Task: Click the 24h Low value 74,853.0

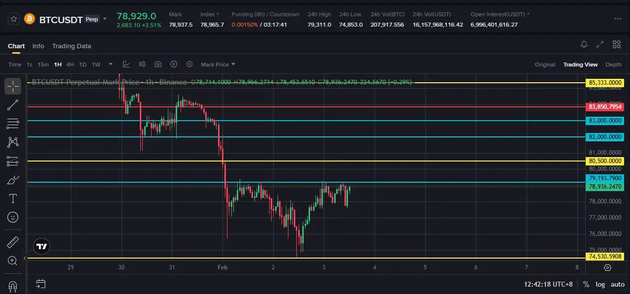Action: pyautogui.click(x=351, y=25)
